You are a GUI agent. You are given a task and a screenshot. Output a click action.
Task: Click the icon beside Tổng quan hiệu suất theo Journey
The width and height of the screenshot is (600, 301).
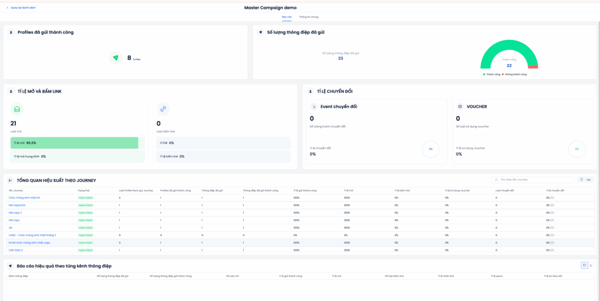(11, 180)
